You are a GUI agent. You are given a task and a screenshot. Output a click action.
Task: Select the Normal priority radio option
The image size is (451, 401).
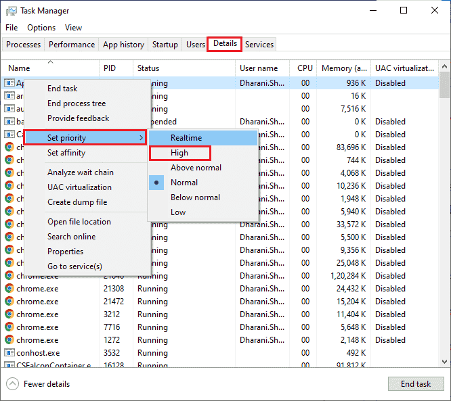point(156,183)
